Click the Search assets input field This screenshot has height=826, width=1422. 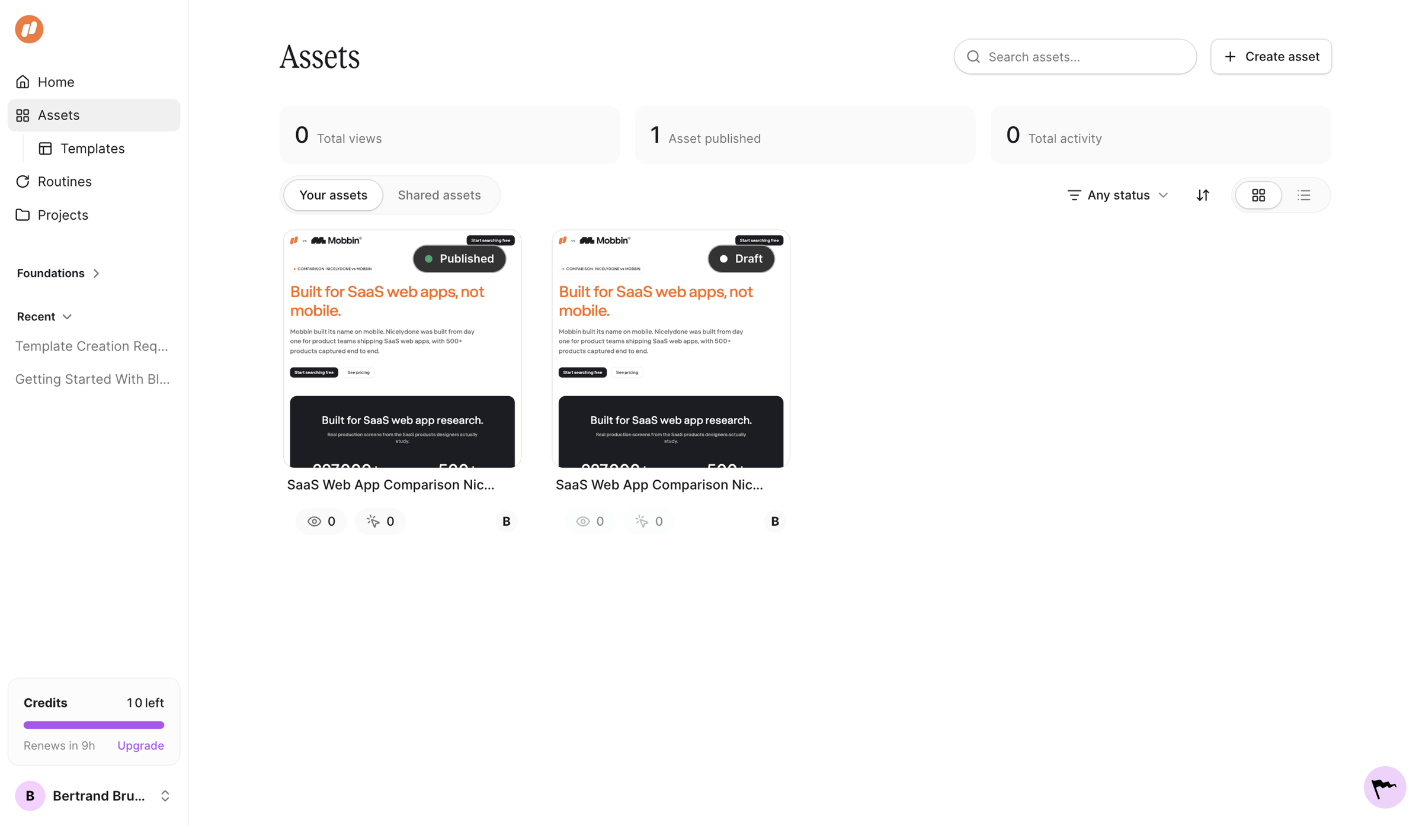click(1075, 57)
